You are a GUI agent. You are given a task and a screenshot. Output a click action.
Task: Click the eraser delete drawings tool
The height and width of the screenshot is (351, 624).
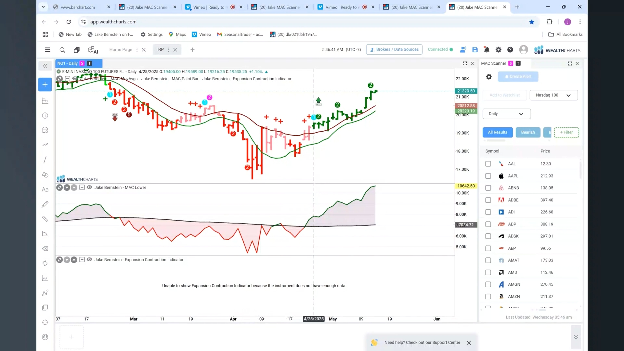45,249
